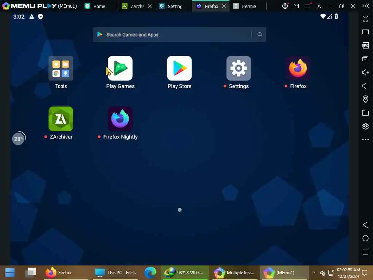Switch to the ZArchiver tab
Screen dimensions: 373x280
pos(133,6)
